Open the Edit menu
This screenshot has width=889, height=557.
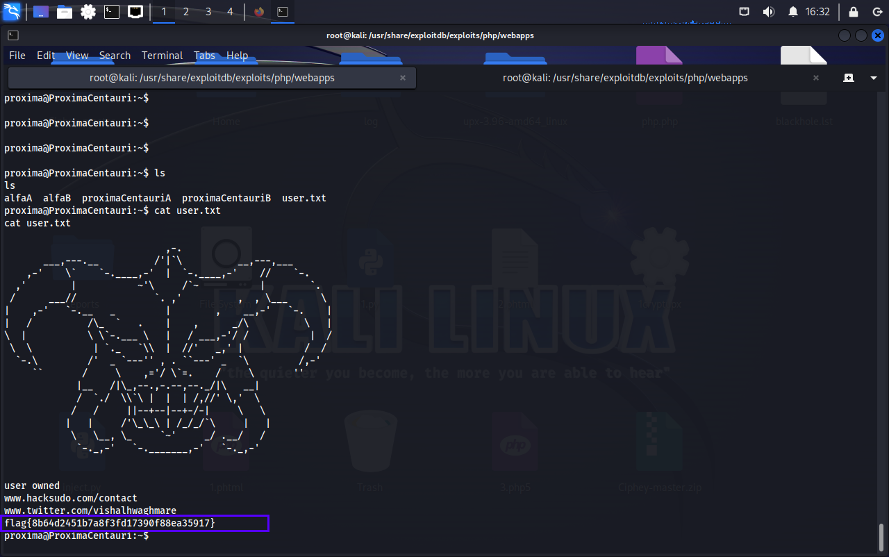click(x=46, y=56)
